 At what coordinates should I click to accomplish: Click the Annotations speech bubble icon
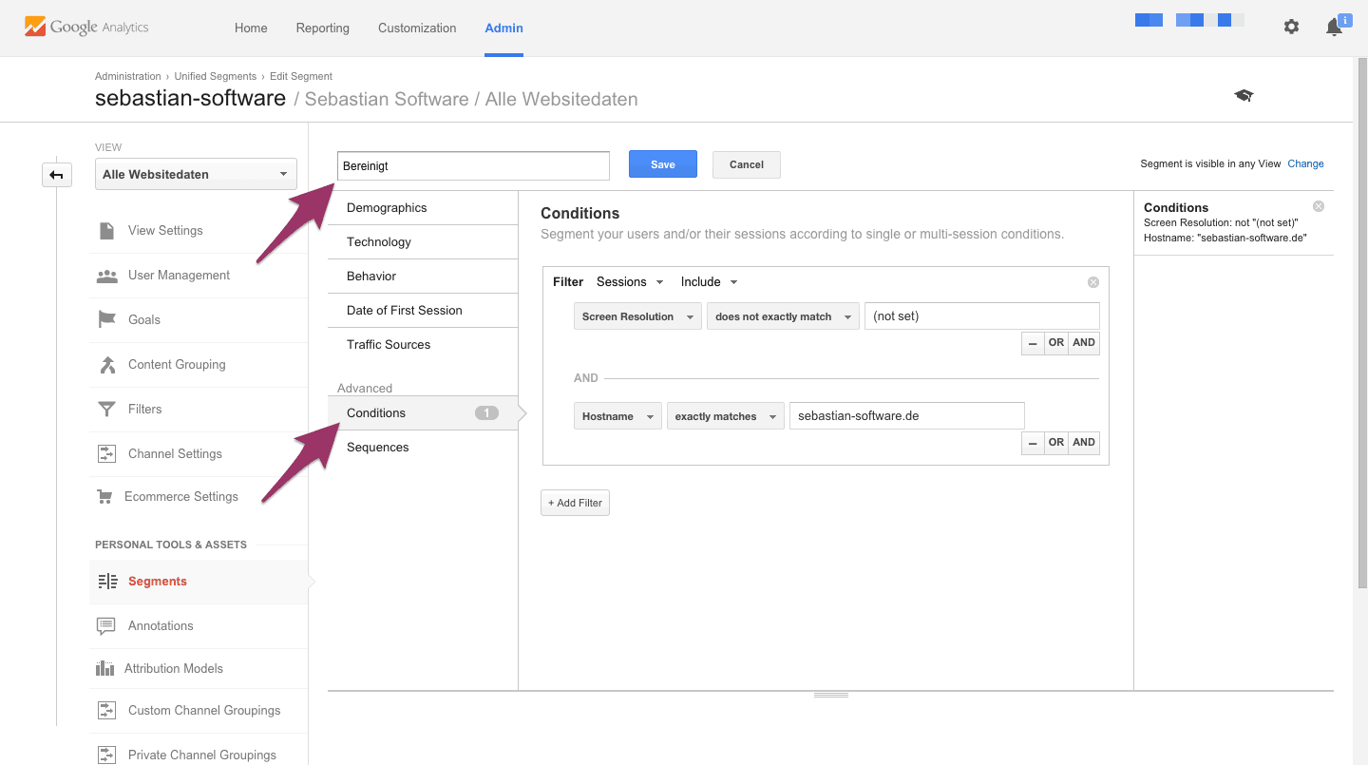tap(106, 626)
